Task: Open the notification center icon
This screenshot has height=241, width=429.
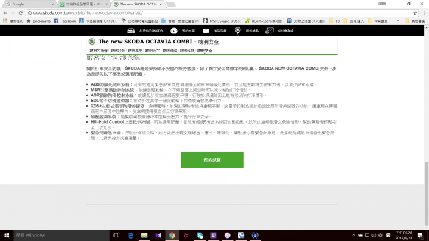Action: click(x=421, y=235)
